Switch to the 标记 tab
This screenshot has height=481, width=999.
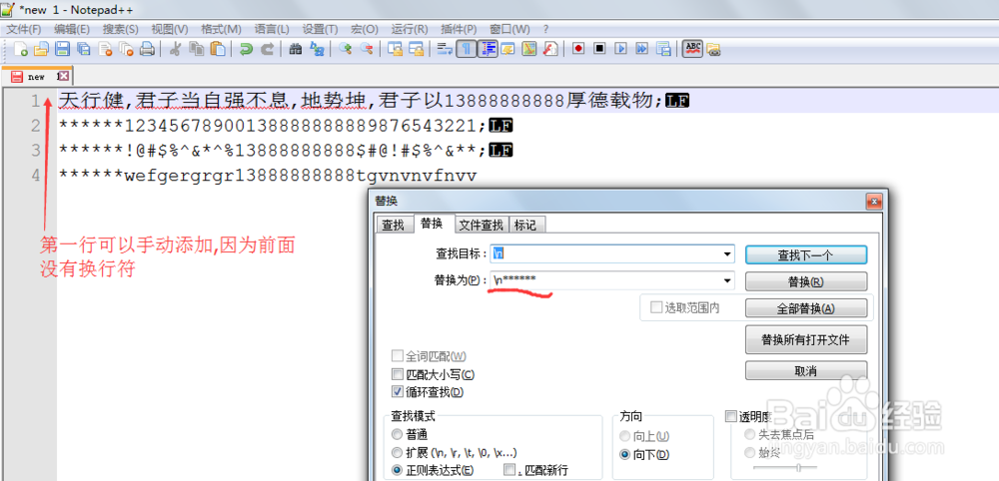pos(526,225)
